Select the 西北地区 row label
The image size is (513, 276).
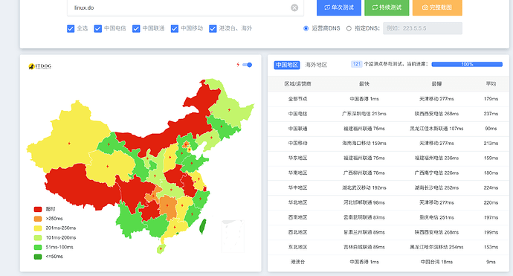pos(297,232)
